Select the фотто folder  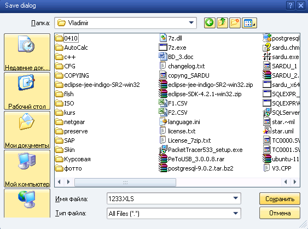pyautogui.click(x=68, y=168)
